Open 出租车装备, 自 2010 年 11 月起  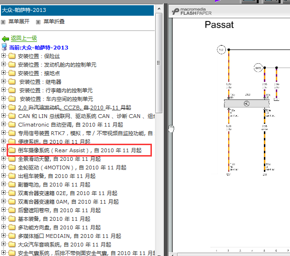pyautogui.click(x=56, y=176)
